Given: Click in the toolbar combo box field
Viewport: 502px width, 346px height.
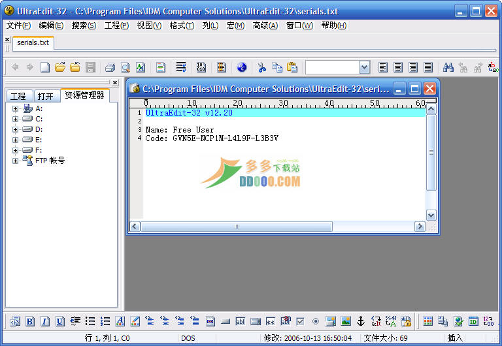Looking at the screenshot, I should [x=332, y=67].
